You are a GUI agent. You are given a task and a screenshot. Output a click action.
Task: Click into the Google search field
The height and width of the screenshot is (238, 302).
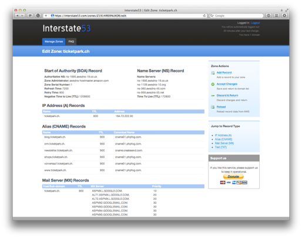click(x=236, y=16)
